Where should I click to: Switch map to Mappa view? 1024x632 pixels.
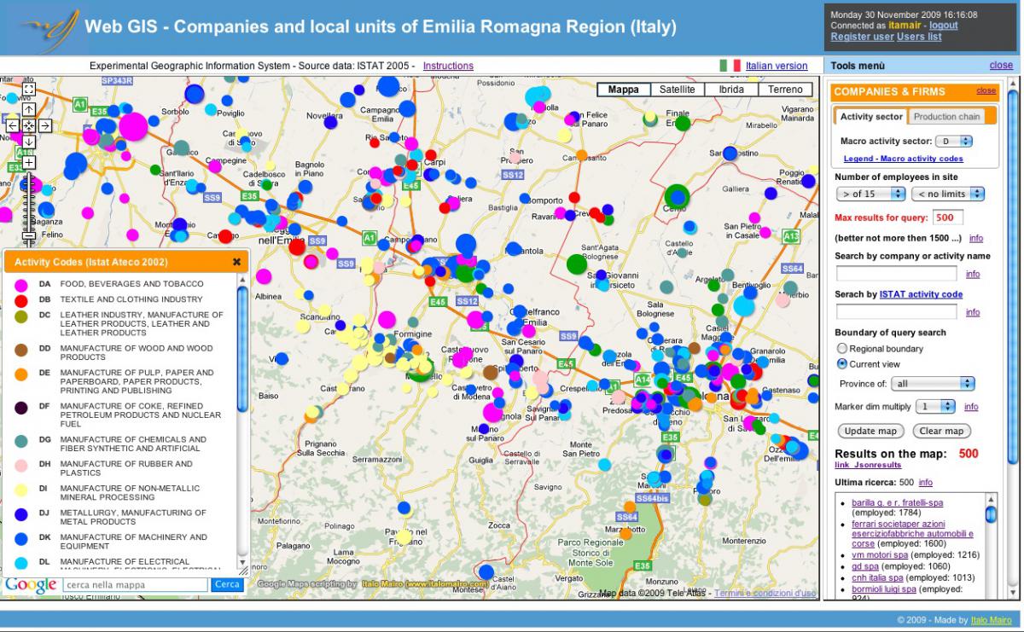click(x=624, y=90)
